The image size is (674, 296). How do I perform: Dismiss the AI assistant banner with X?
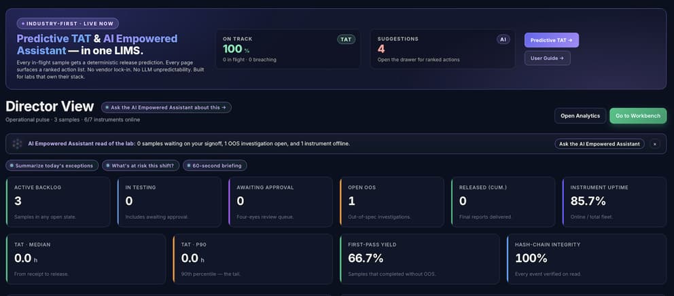655,144
